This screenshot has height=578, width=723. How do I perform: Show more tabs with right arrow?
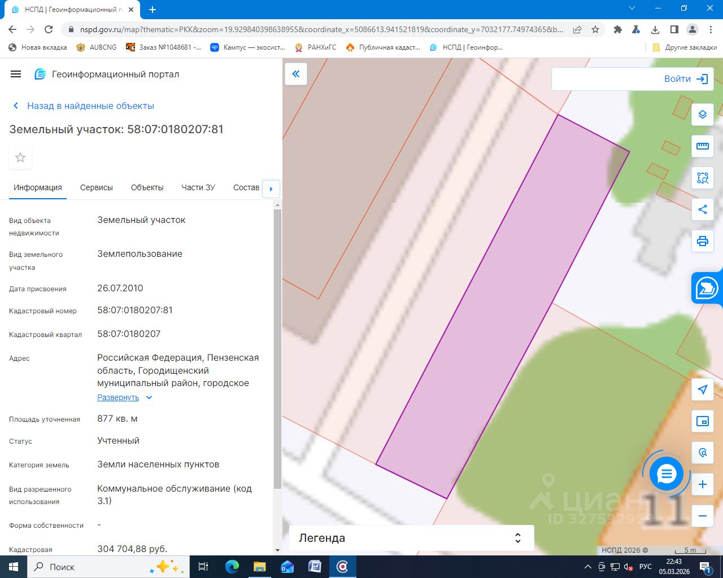point(271,189)
